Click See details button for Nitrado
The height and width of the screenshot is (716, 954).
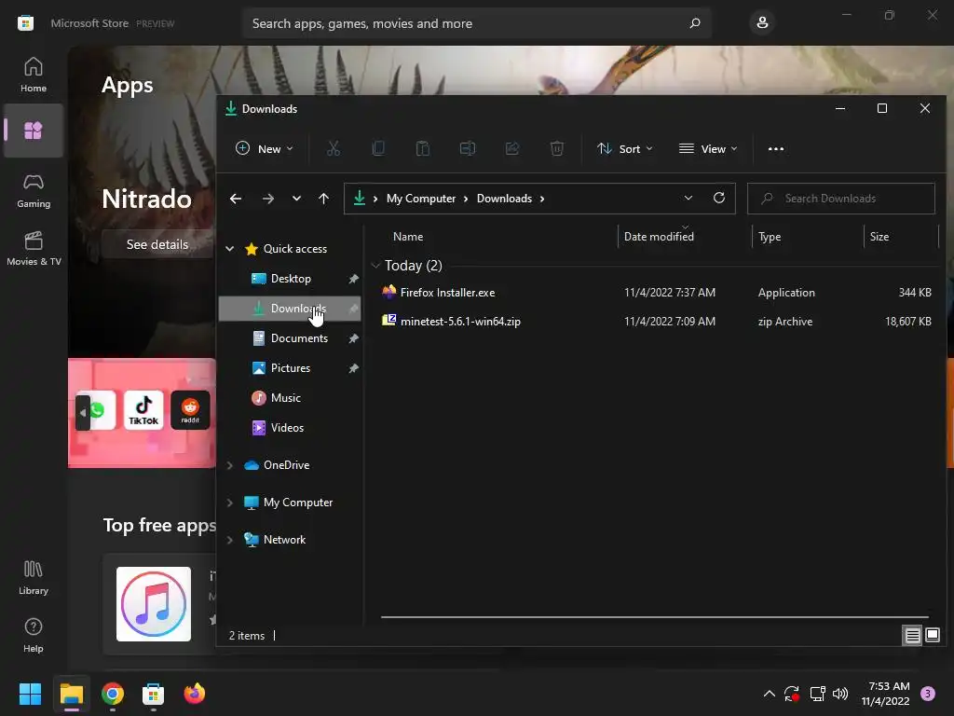(157, 244)
